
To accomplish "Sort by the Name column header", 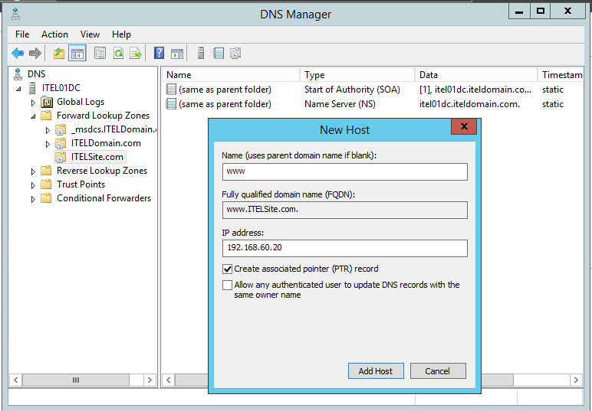I will point(231,74).
